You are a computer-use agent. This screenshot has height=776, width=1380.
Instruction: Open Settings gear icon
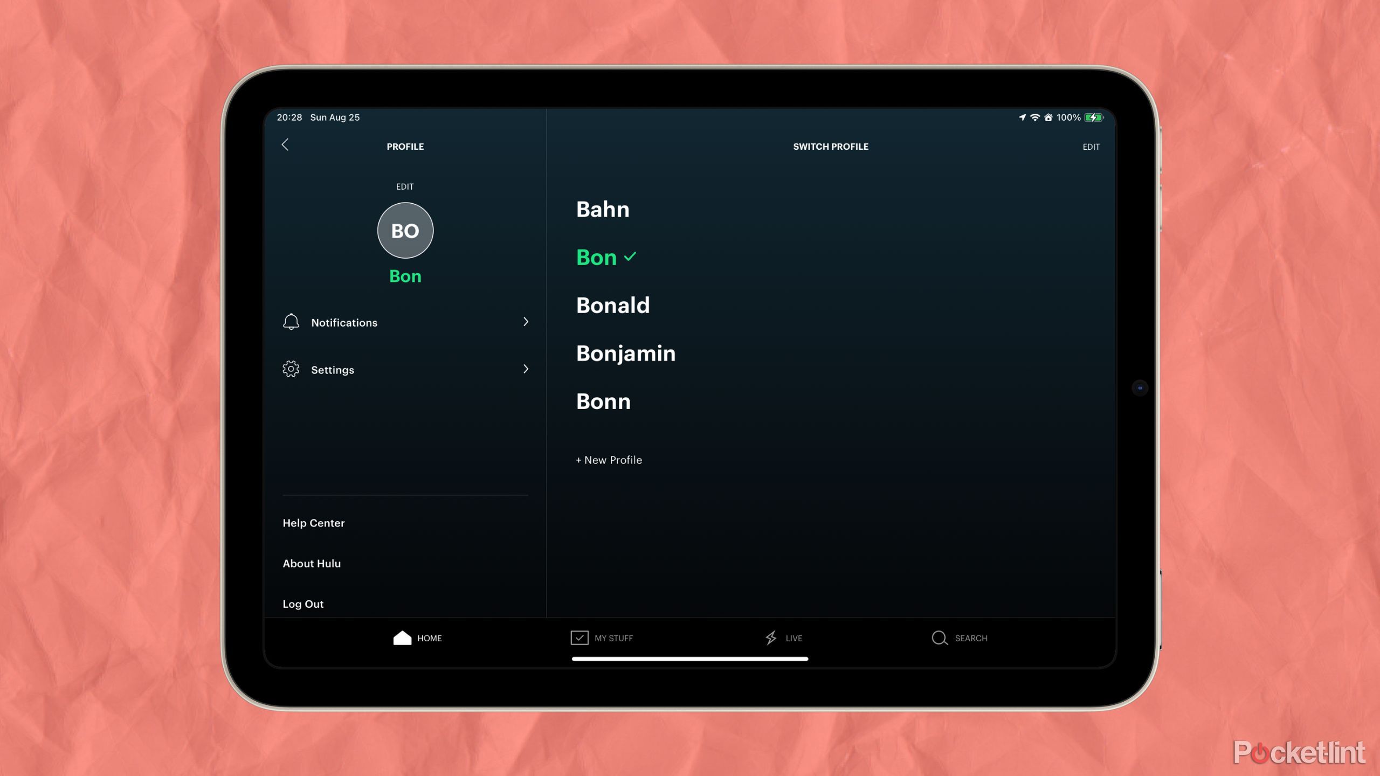290,370
